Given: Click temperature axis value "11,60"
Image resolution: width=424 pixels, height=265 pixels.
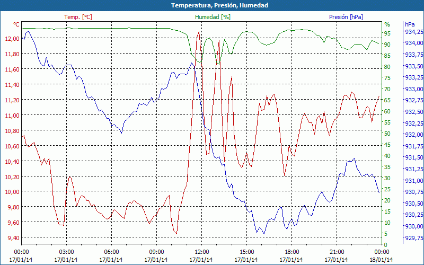Looking at the screenshot, I should [x=12, y=69].
